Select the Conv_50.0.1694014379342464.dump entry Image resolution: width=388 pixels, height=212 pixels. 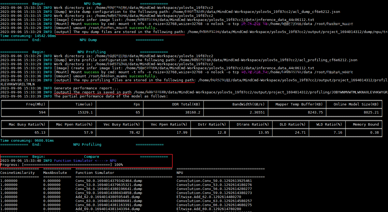[x=109, y=181]
